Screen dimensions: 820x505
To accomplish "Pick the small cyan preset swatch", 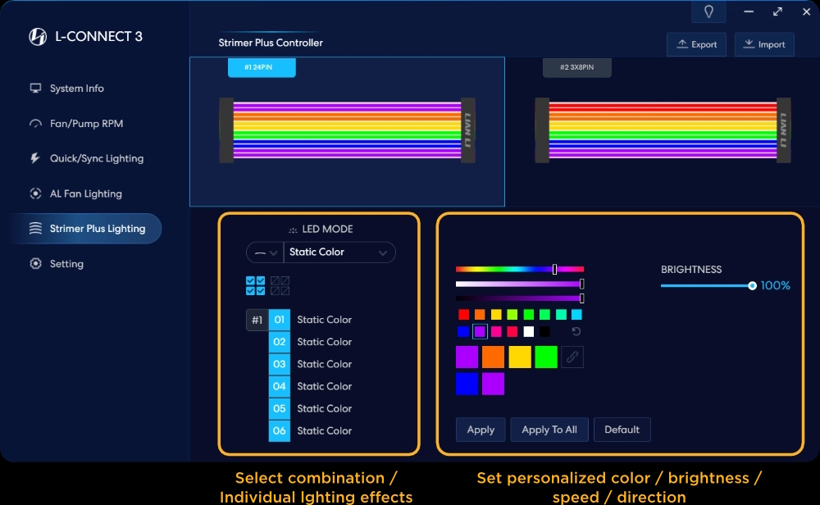I will pyautogui.click(x=576, y=314).
